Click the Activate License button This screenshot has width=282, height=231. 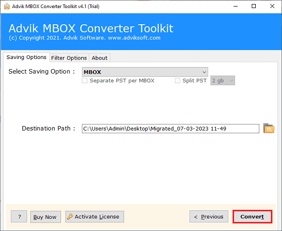click(x=95, y=216)
